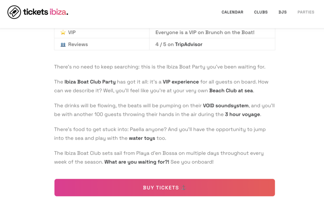Viewport: 324px width, 201px height.
Task: Click the bold "3 hour voyage" text
Action: pos(243,115)
